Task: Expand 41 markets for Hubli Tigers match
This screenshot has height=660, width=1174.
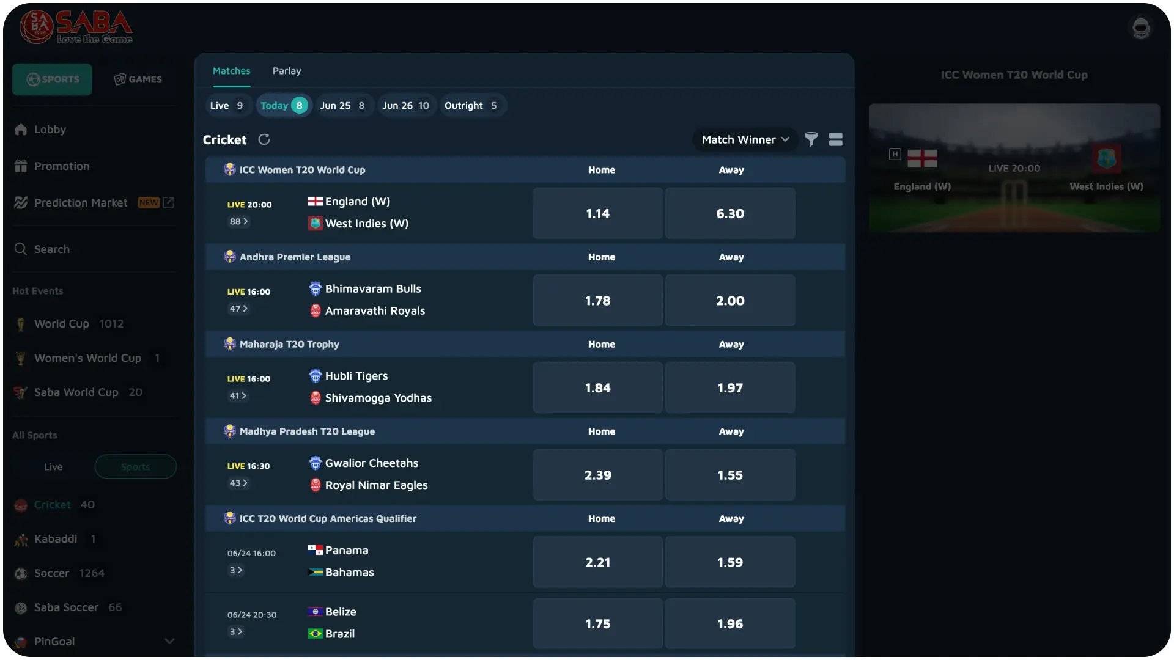Action: pyautogui.click(x=238, y=396)
